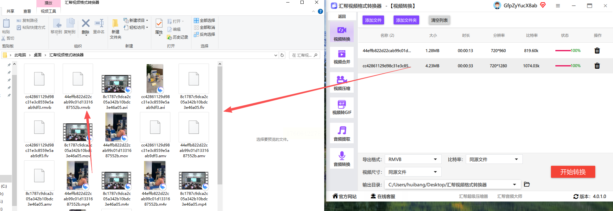
Task: Click 全部选择 in Explorer ribbon
Action: pyautogui.click(x=204, y=21)
